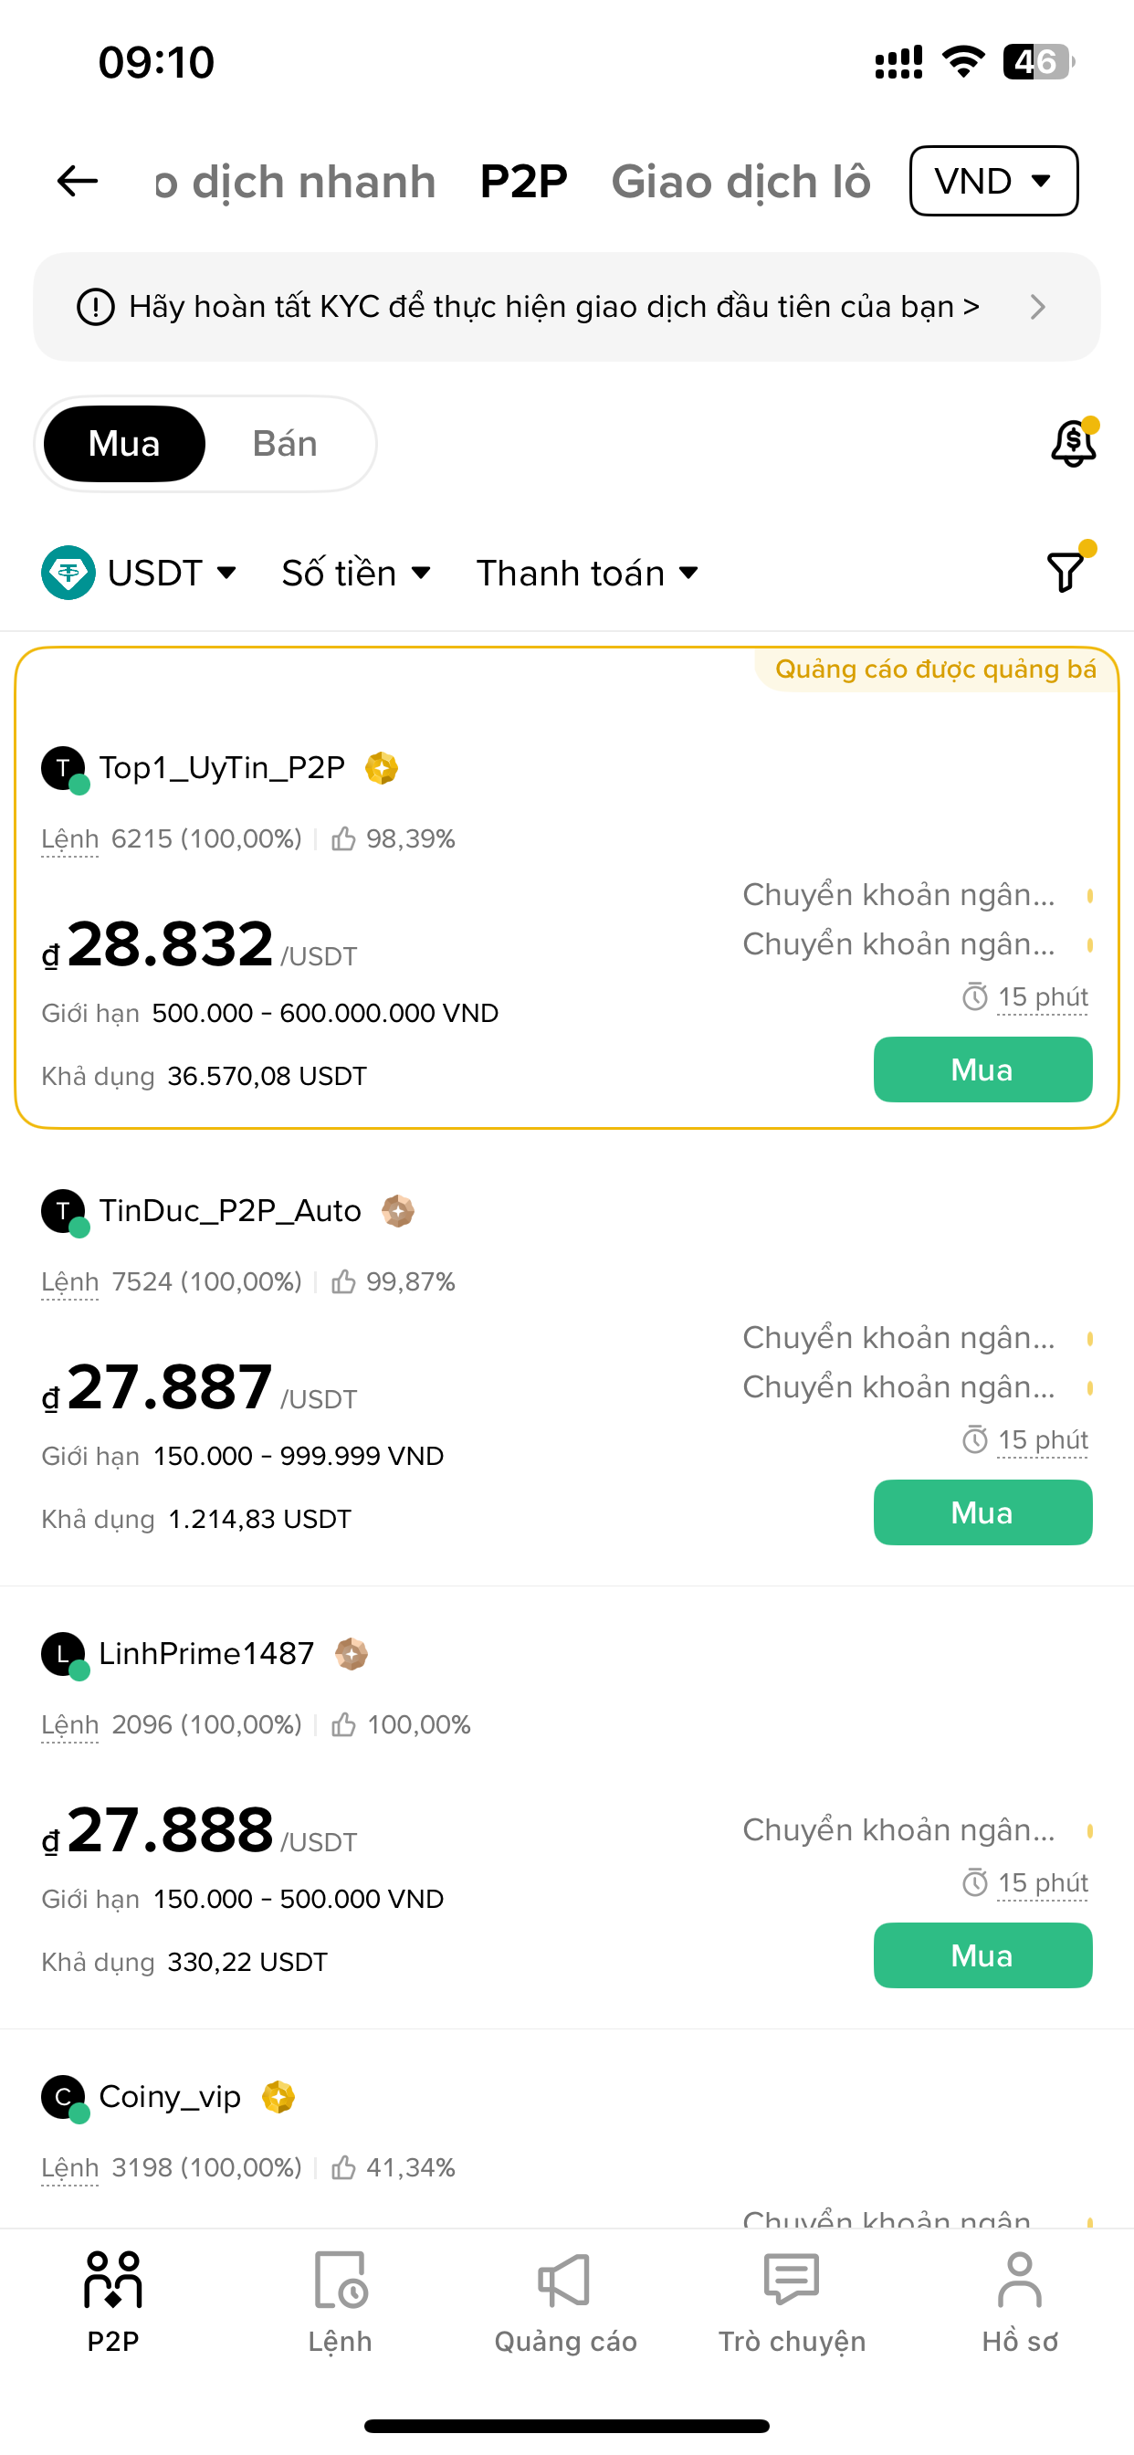Switch to Bán sell mode
This screenshot has height=2455, width=1134.
284,444
